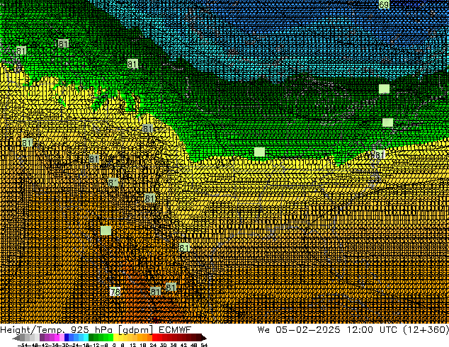
Task: Click the 54 legend value
Action: tap(204, 346)
